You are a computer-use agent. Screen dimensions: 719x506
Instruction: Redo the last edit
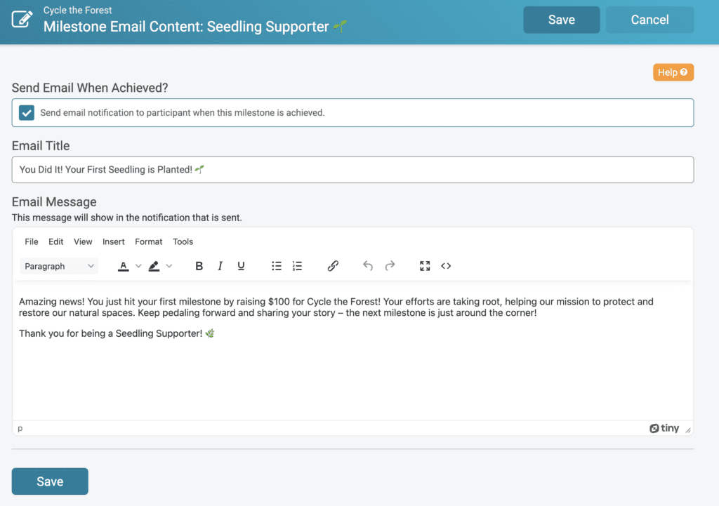coord(390,266)
